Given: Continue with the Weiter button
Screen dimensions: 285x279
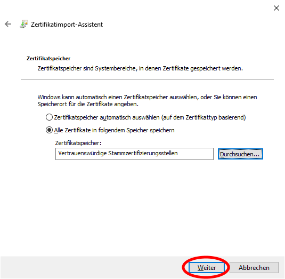Looking at the screenshot, I should 207,268.
